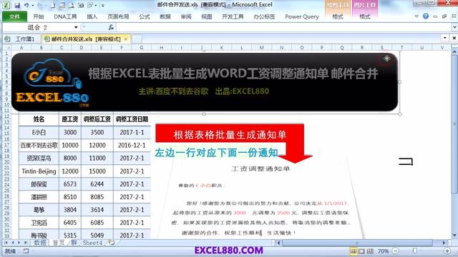Switch to the DNA工具 ribbon tab
Screen dimensions: 458x257
pos(65,16)
